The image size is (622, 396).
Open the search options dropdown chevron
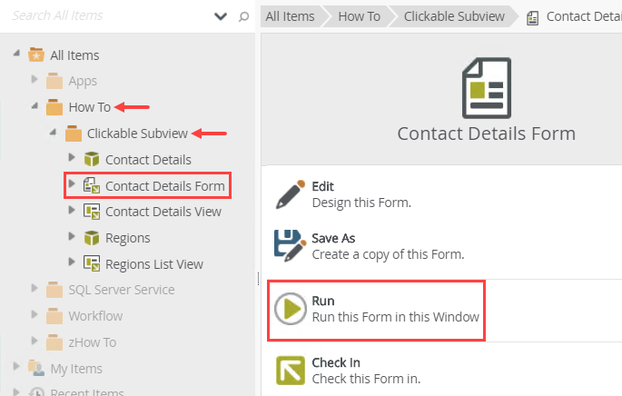tap(221, 16)
